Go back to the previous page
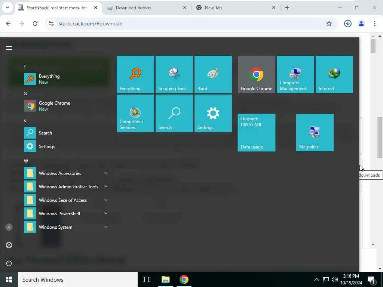Viewport: 383px width, 287px height. coord(8,24)
